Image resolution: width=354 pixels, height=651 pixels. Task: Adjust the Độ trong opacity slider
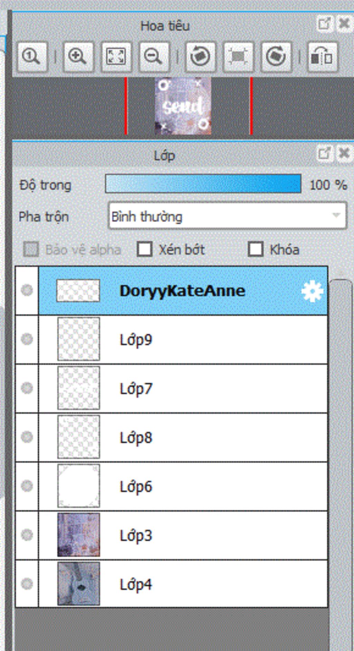[203, 184]
